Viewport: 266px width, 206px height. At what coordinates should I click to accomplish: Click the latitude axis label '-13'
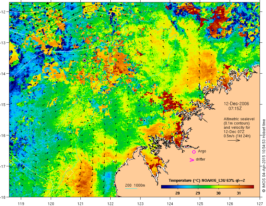click(x=3, y=42)
